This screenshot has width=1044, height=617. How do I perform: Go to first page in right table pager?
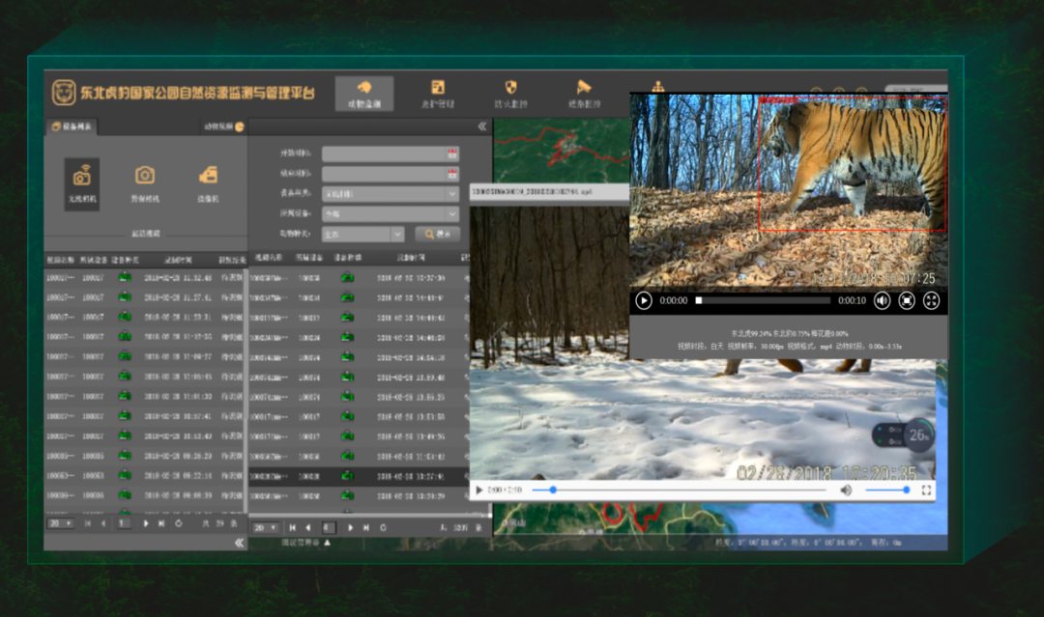[292, 528]
